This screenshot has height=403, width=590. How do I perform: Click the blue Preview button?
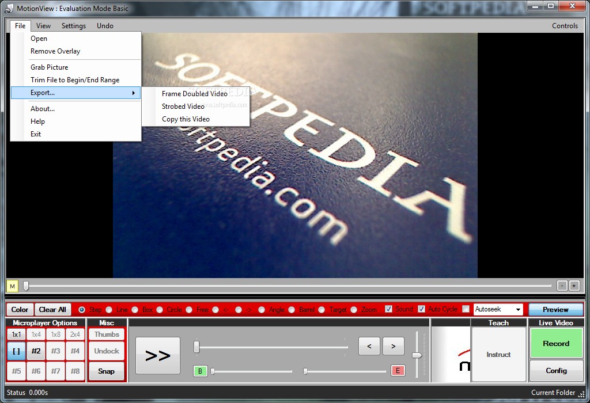(556, 309)
